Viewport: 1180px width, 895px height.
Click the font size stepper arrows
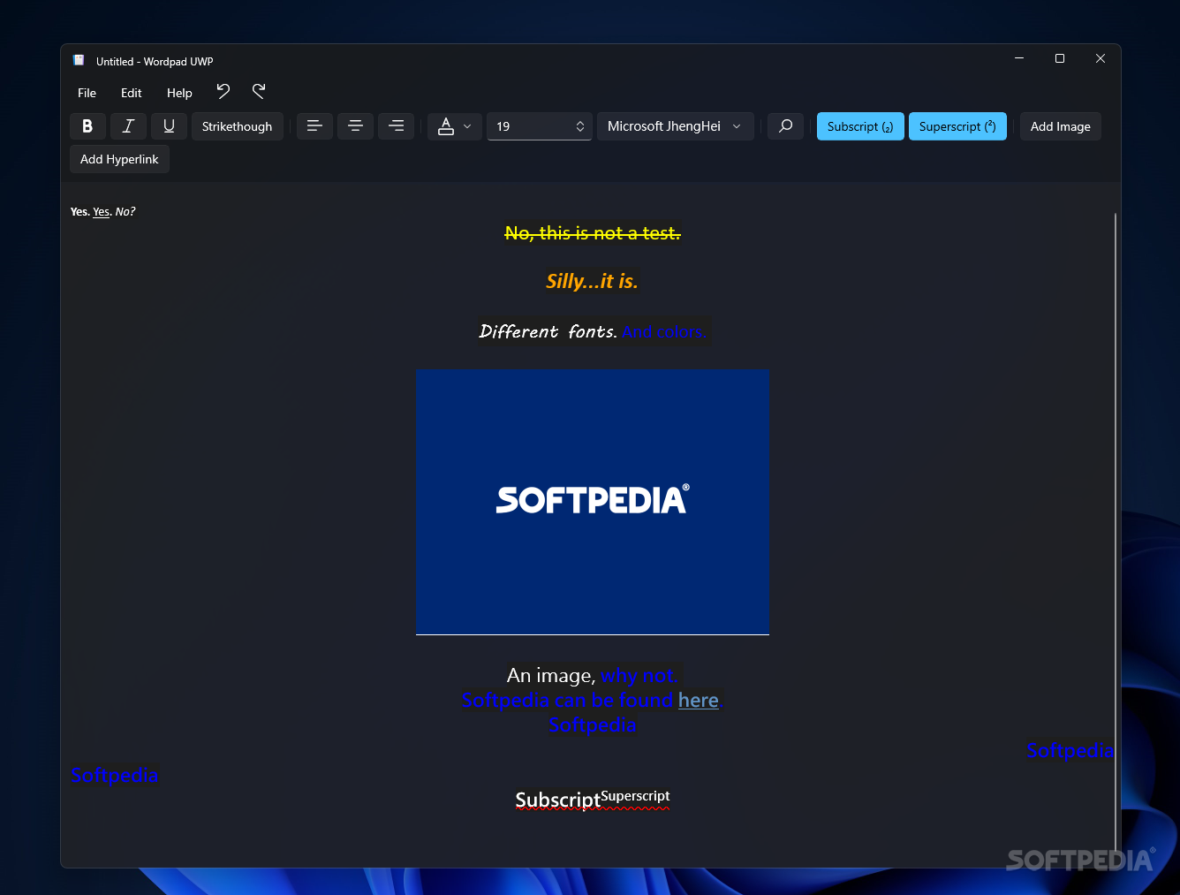580,126
